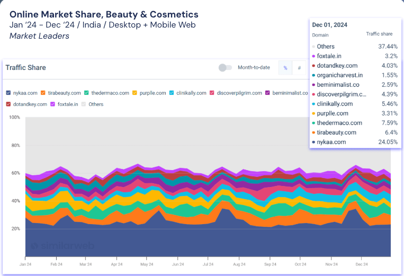Viewport: 404px width, 276px height.
Task: Click the Traffic Share panel heading
Action: (x=26, y=67)
